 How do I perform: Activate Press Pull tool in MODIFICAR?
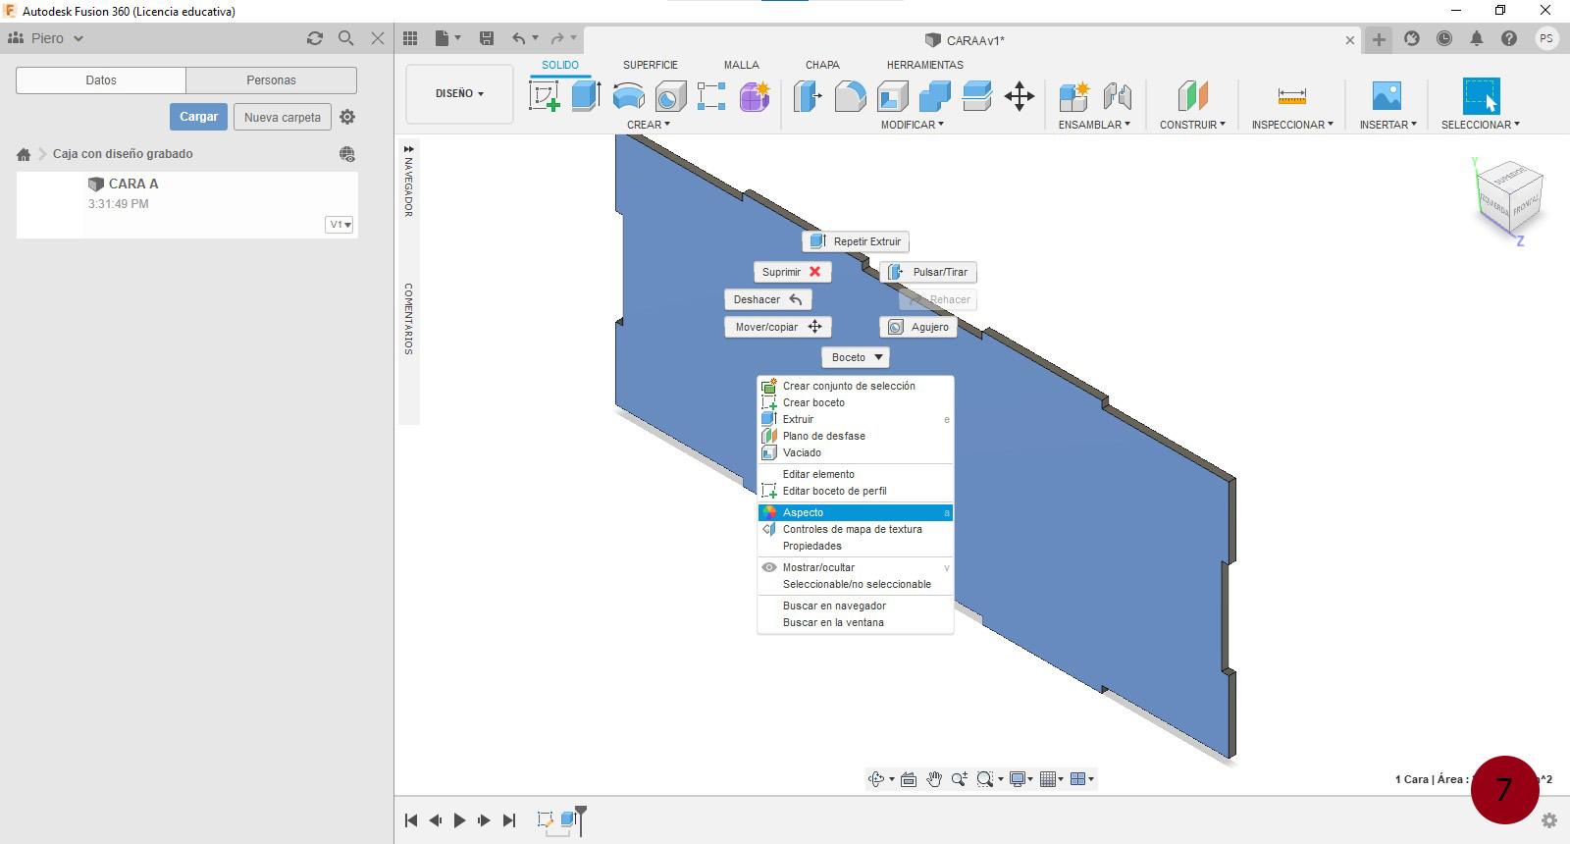pos(808,96)
